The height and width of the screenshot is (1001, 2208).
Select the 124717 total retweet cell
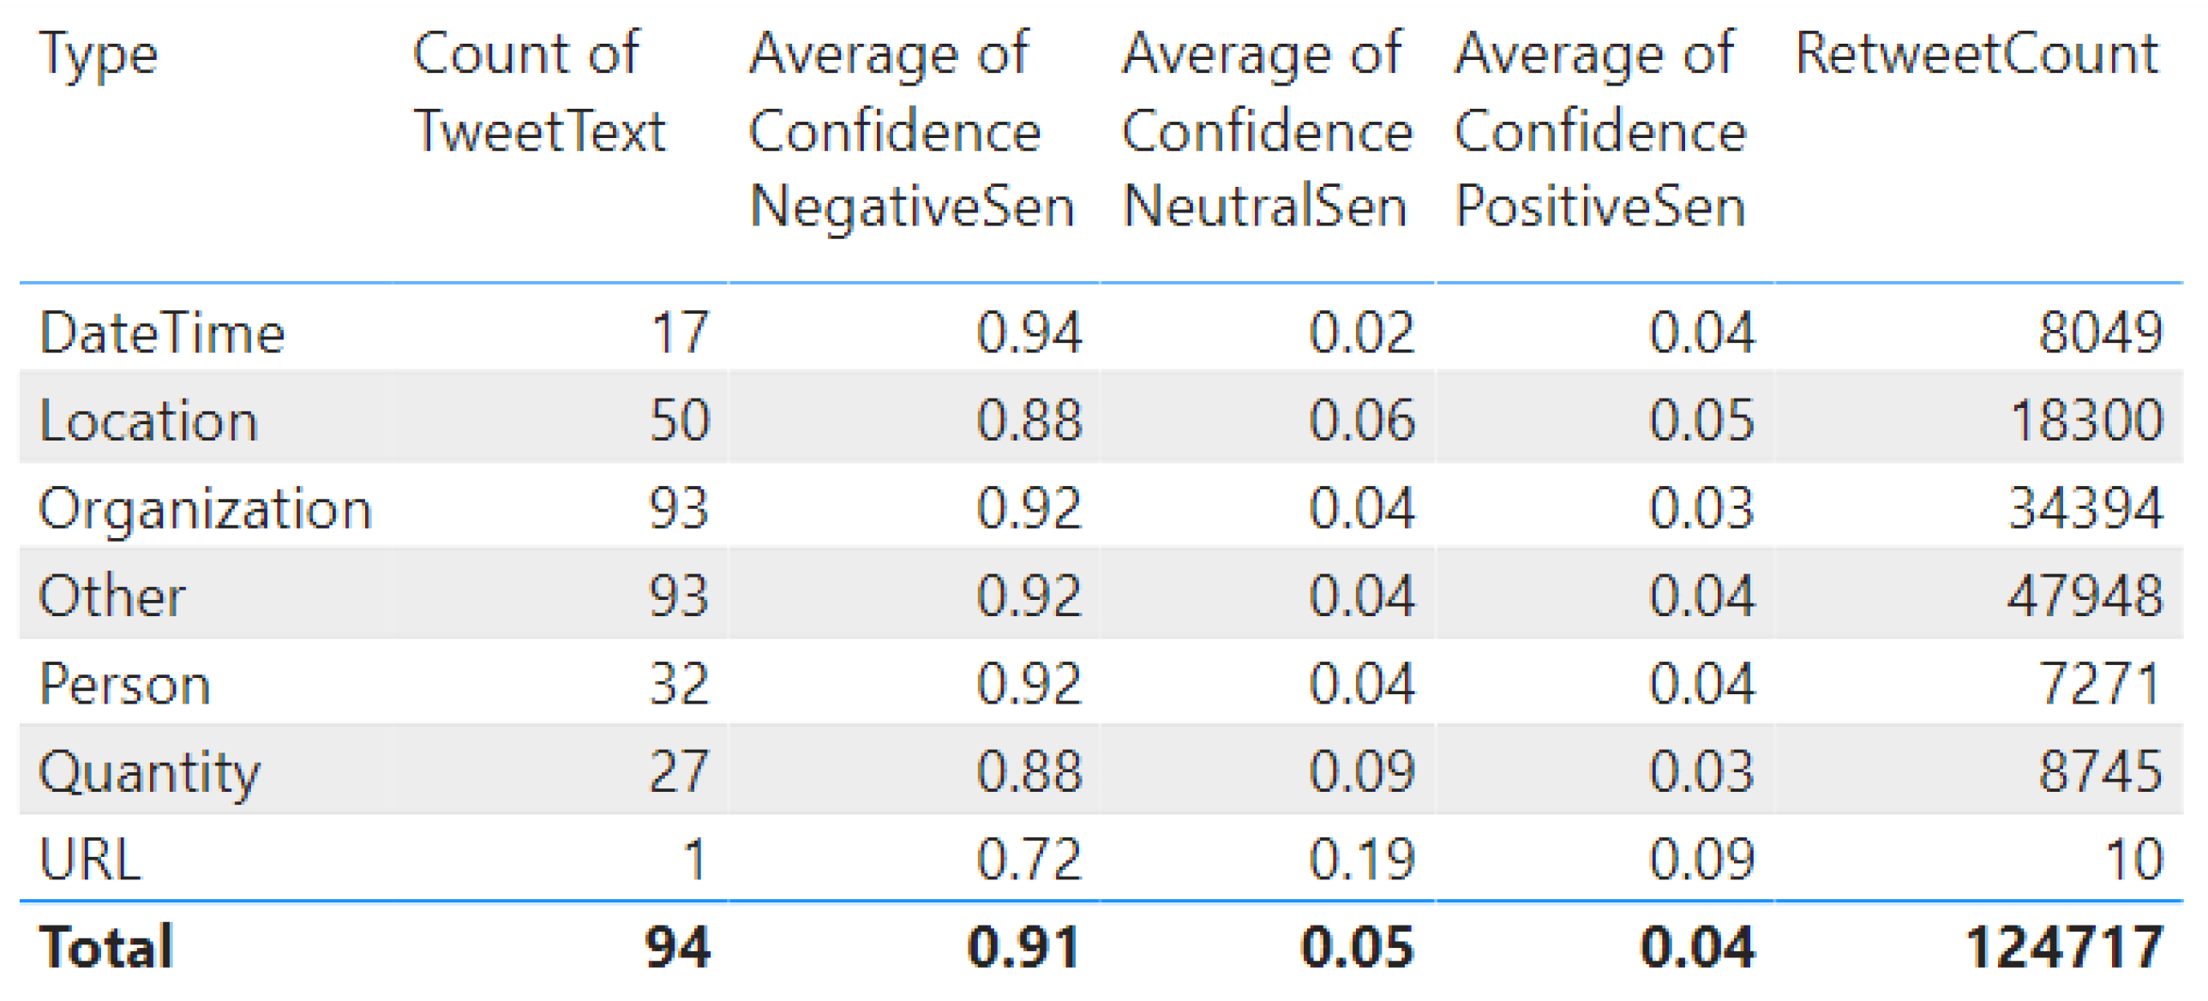tap(2064, 947)
